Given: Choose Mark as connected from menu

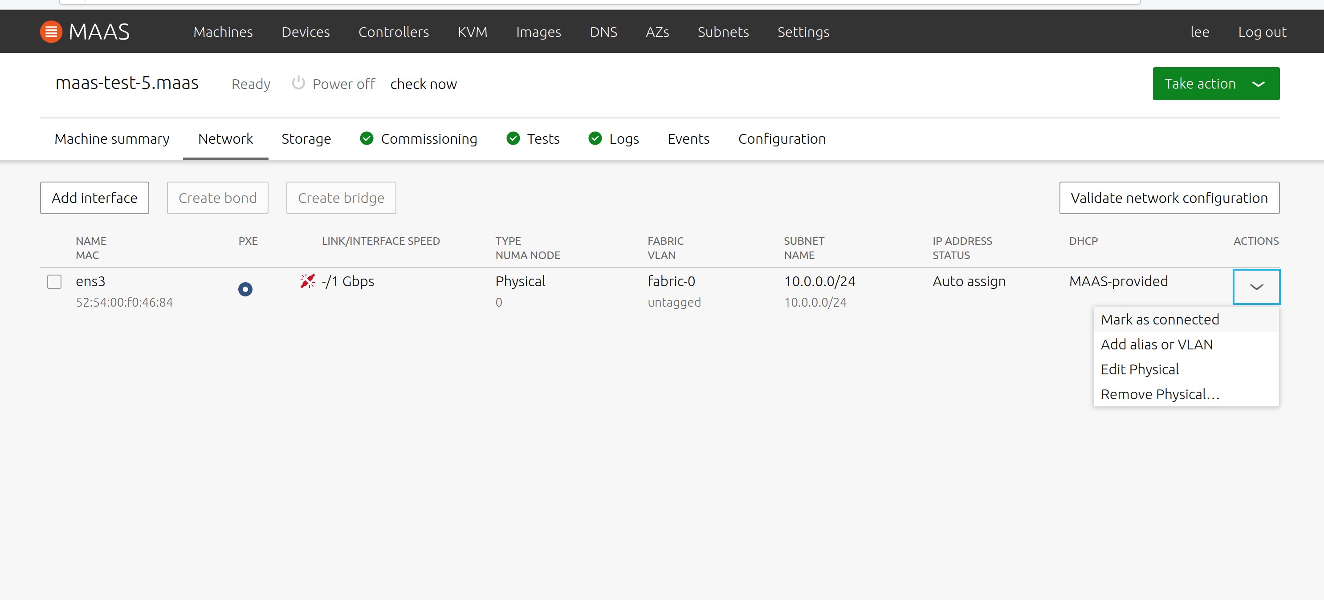Looking at the screenshot, I should click(1160, 320).
